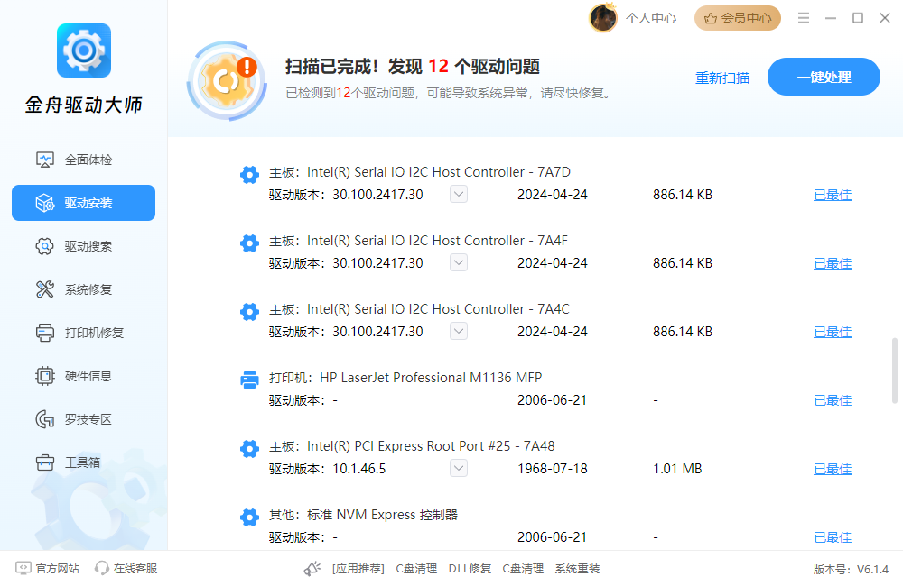
Task: Open the 会员中心 button
Action: 737,18
